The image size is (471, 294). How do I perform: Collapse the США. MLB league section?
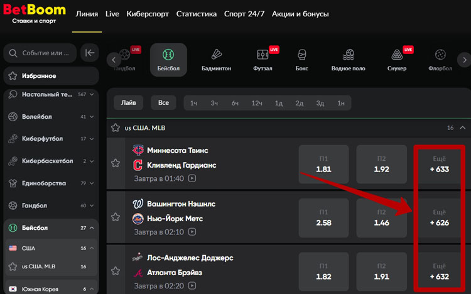(x=463, y=128)
